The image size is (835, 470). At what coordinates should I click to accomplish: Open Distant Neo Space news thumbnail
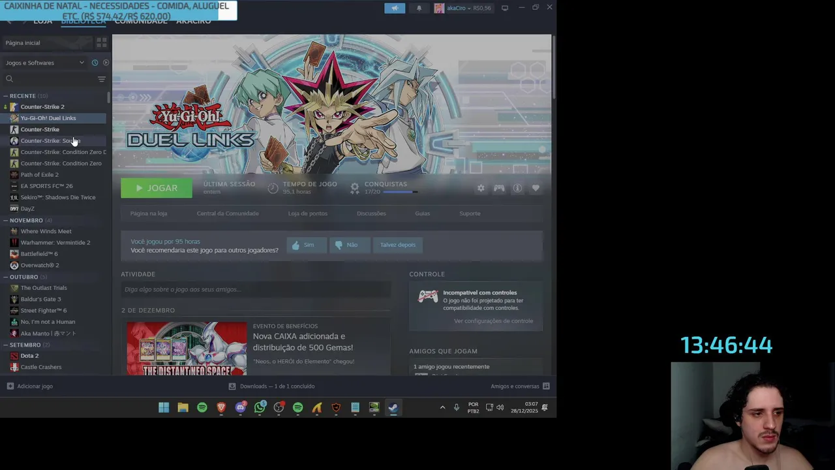(x=187, y=349)
